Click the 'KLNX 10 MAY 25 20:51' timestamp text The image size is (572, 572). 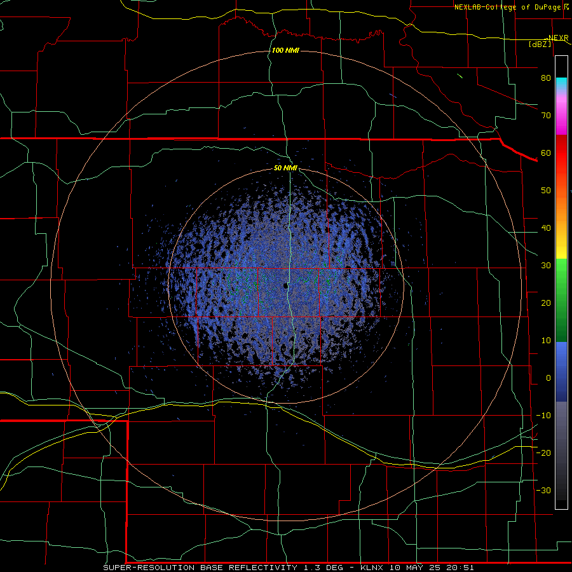coord(418,568)
